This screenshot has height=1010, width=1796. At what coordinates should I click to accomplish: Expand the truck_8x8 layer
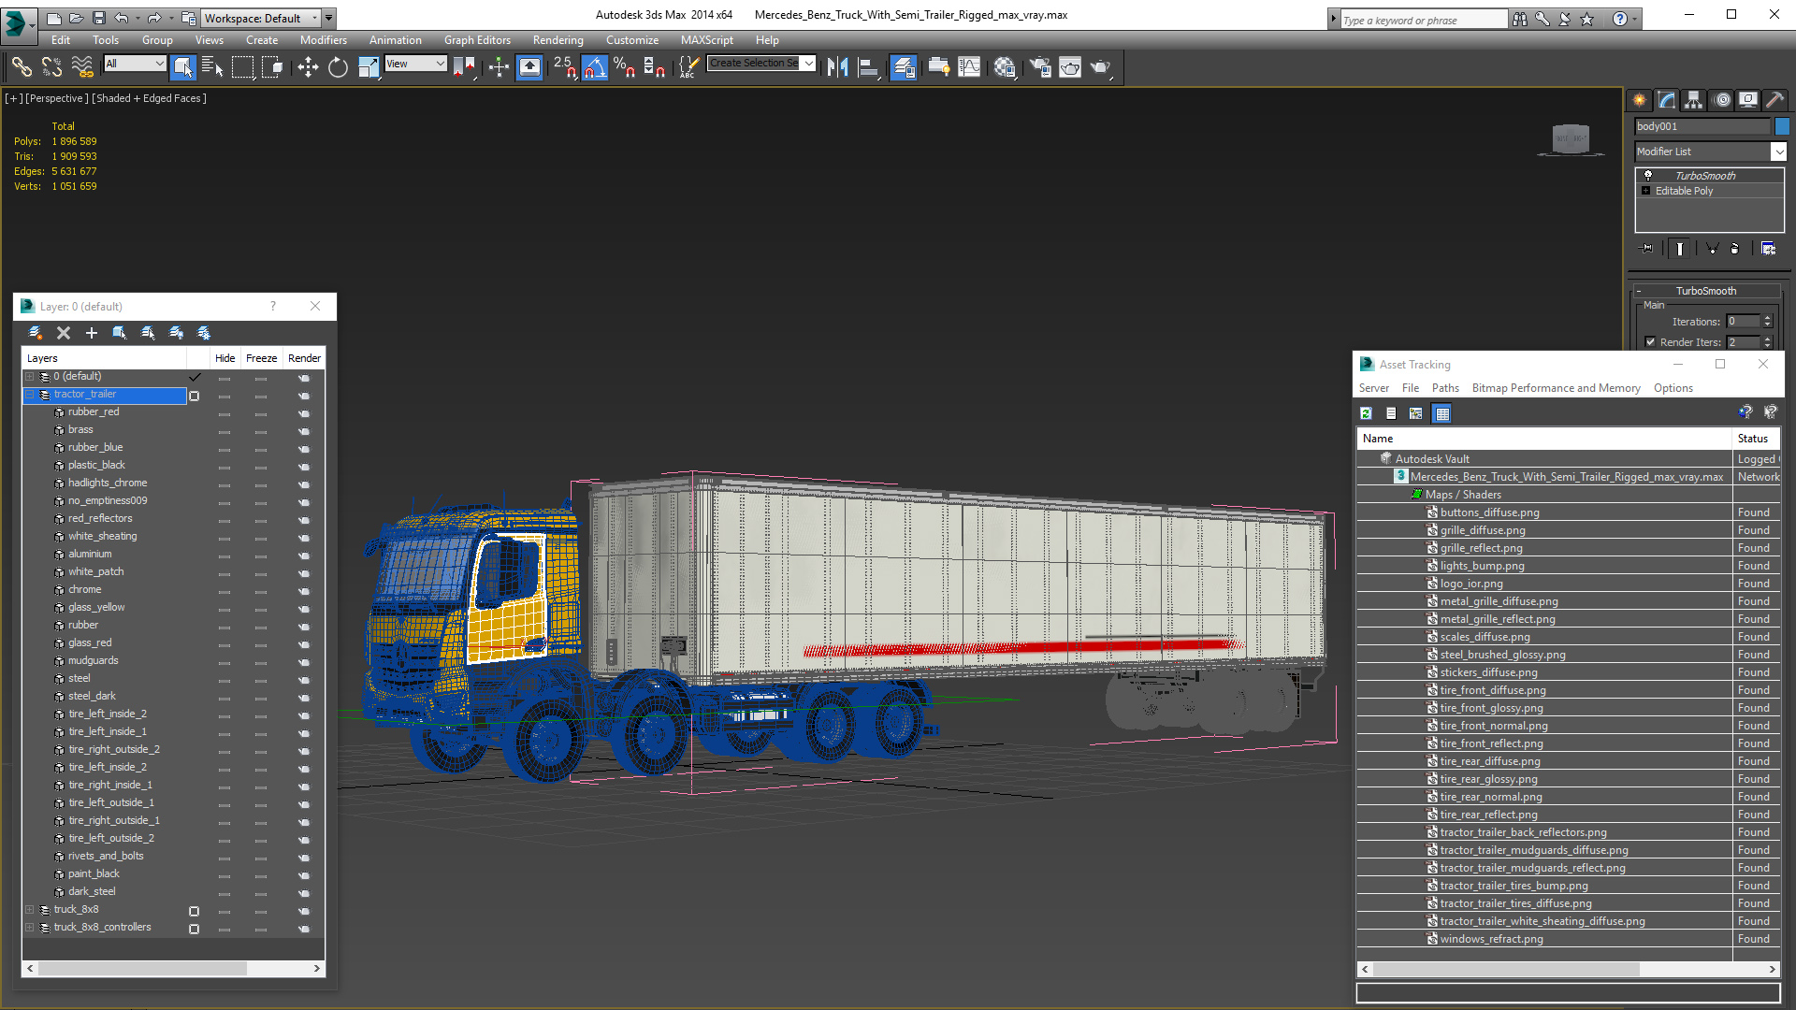coord(30,910)
